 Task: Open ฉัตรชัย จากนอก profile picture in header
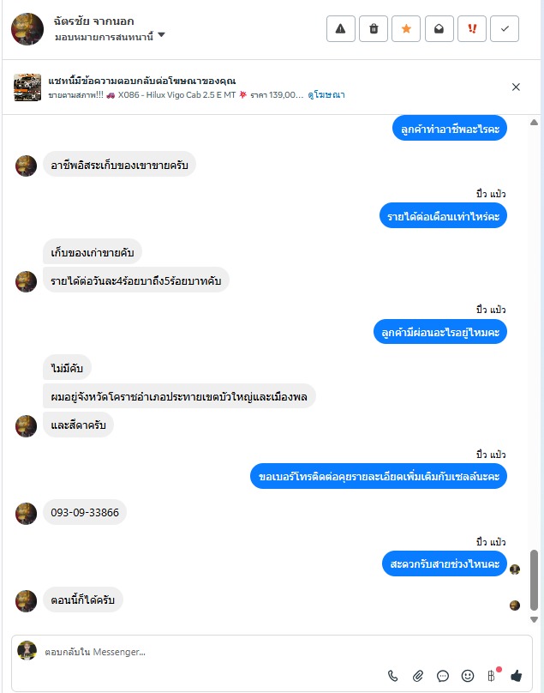27,28
